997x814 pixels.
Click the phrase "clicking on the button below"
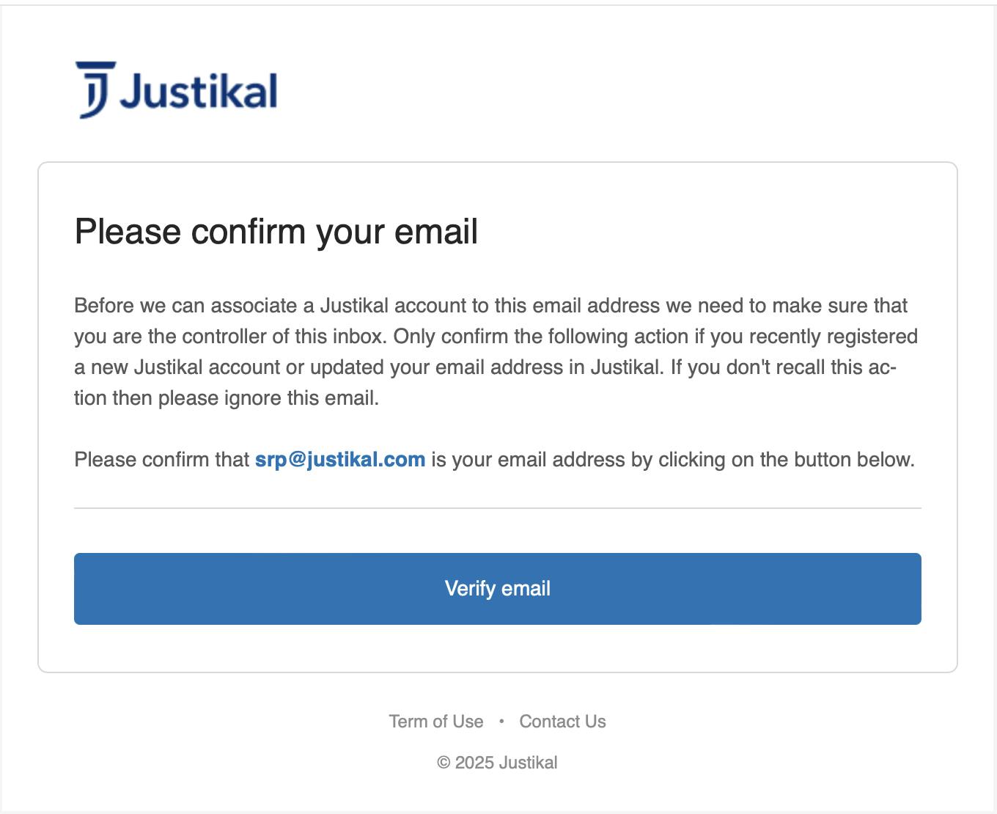[786, 460]
